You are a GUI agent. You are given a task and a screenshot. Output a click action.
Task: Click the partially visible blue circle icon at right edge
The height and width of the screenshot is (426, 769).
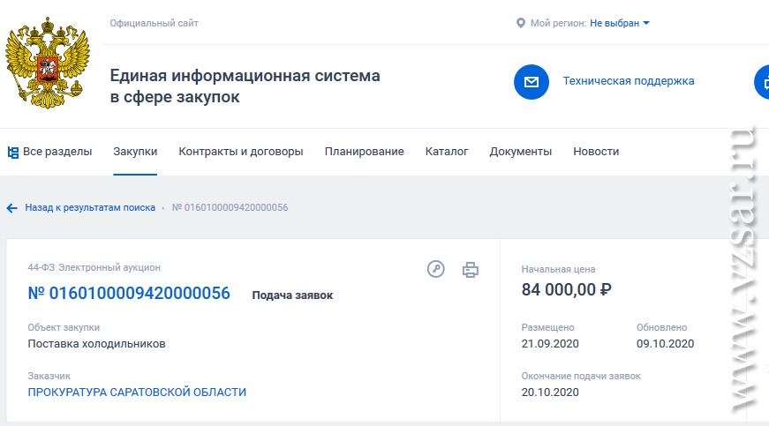click(x=762, y=82)
